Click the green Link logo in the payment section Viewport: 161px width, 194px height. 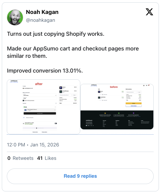25,107
